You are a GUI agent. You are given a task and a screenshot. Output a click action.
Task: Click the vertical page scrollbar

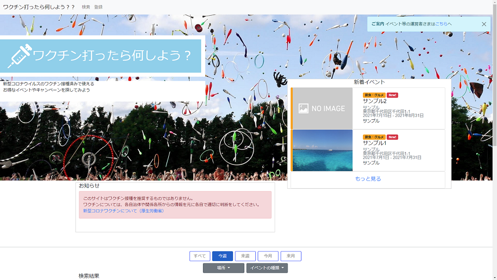coord(494,138)
